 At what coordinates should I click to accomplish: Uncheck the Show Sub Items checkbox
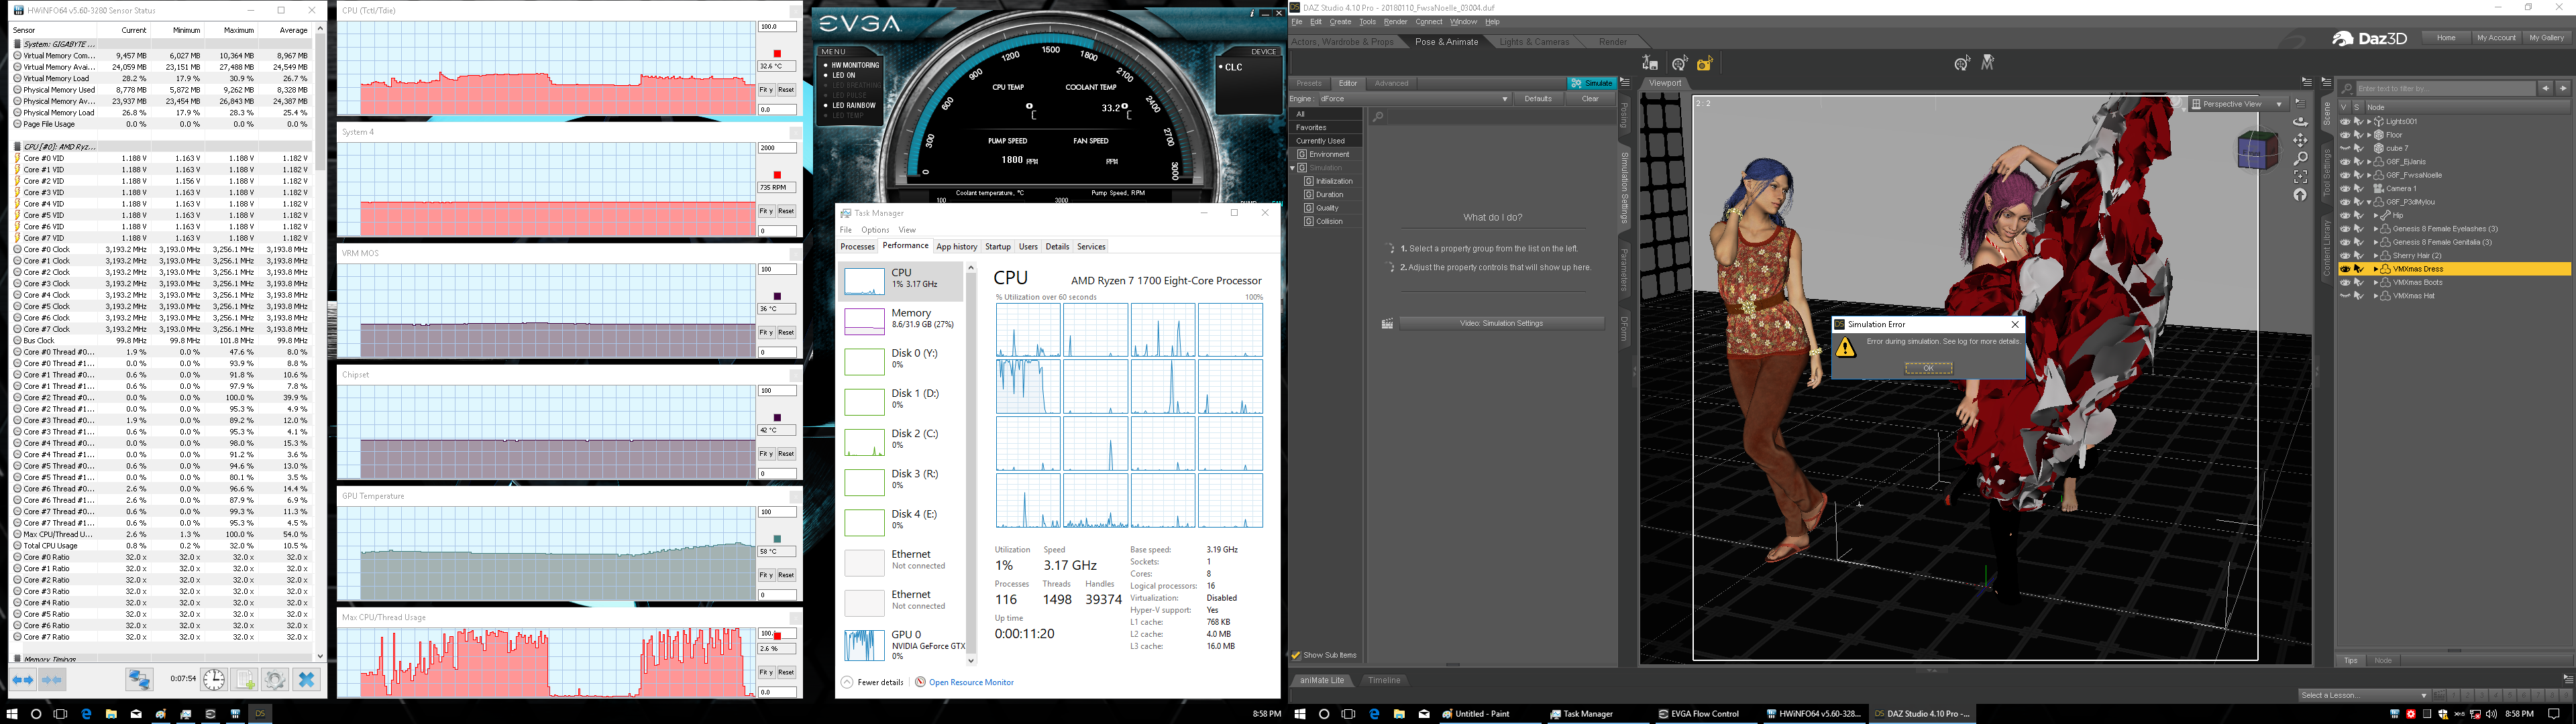[1296, 655]
